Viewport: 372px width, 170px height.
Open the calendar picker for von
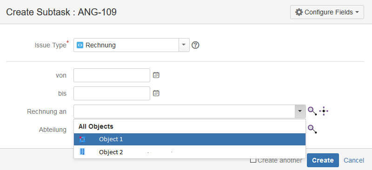pyautogui.click(x=156, y=75)
